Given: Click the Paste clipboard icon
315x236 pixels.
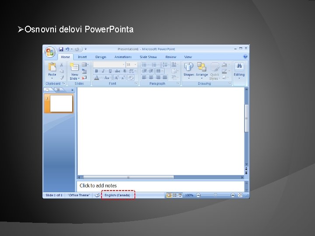Looking at the screenshot, I should coord(52,67).
